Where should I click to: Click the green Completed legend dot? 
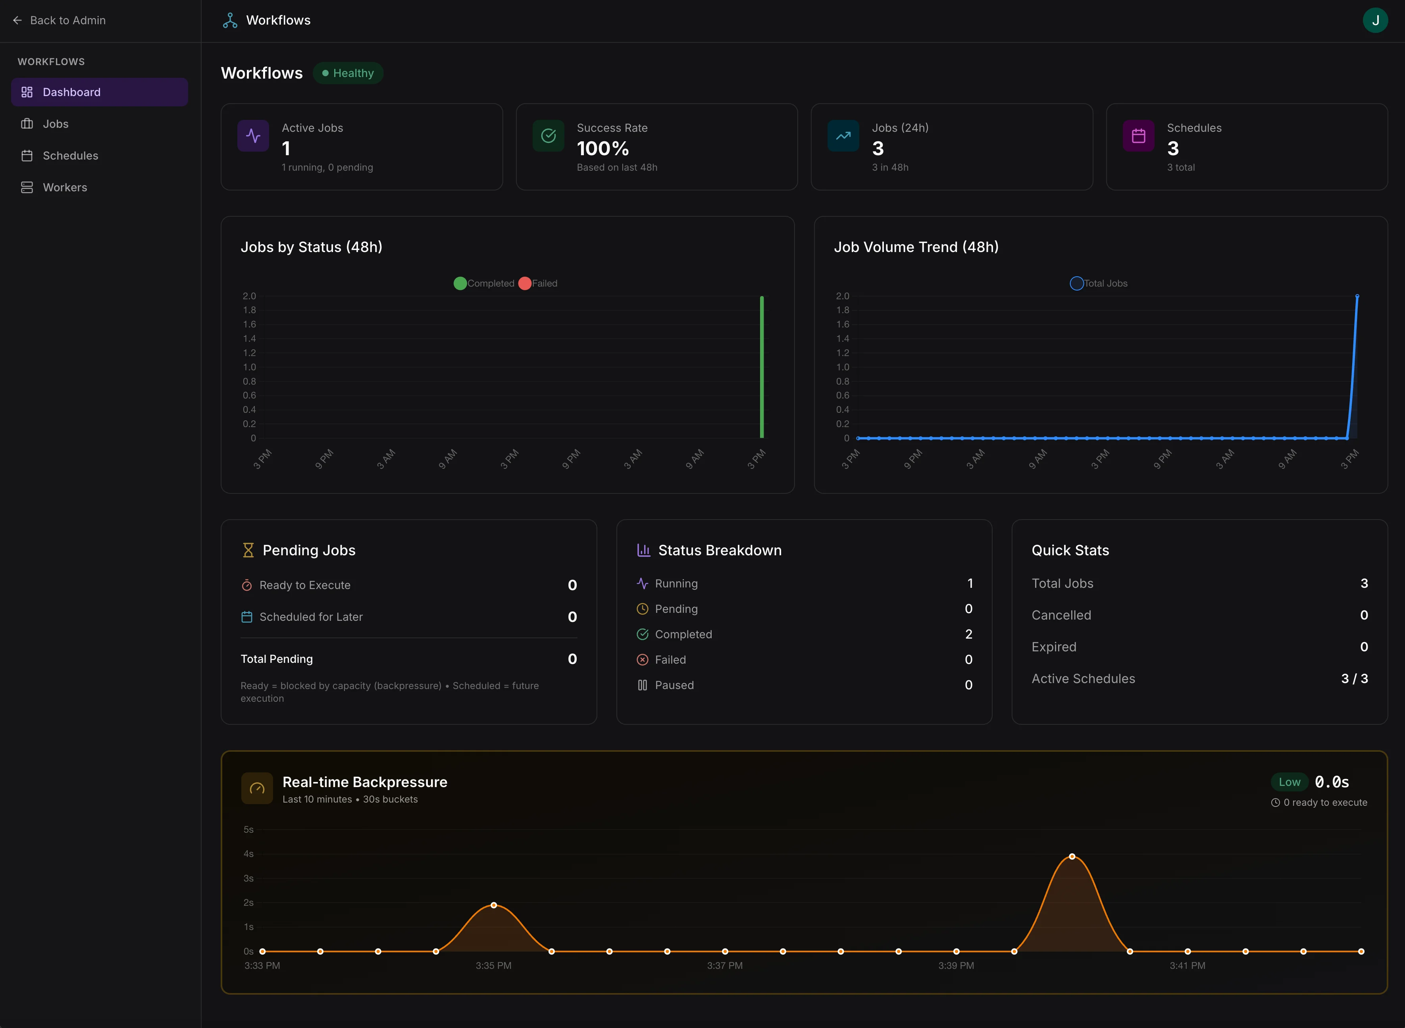pos(460,283)
